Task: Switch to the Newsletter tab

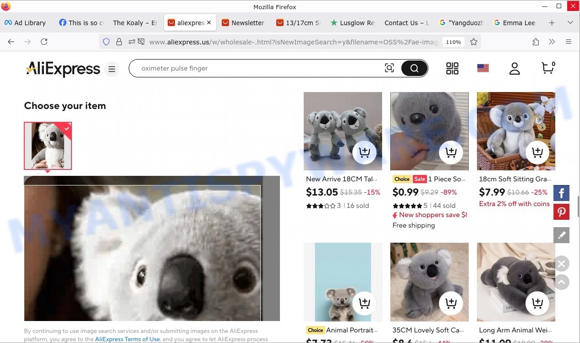Action: (243, 22)
